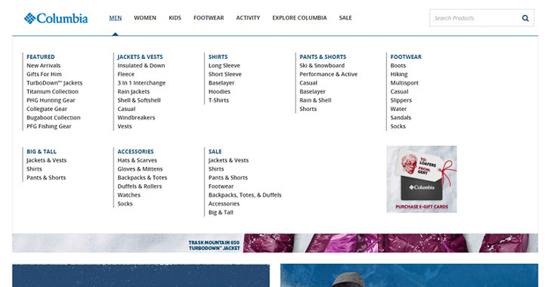Open PFG Fishing Gear
548x287 pixels.
click(49, 127)
